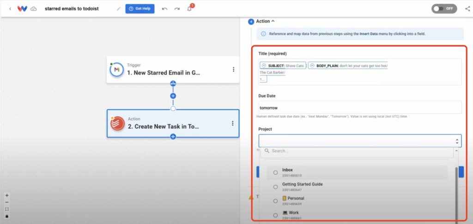Lock the canvas
The image size is (473, 224).
coord(7,216)
